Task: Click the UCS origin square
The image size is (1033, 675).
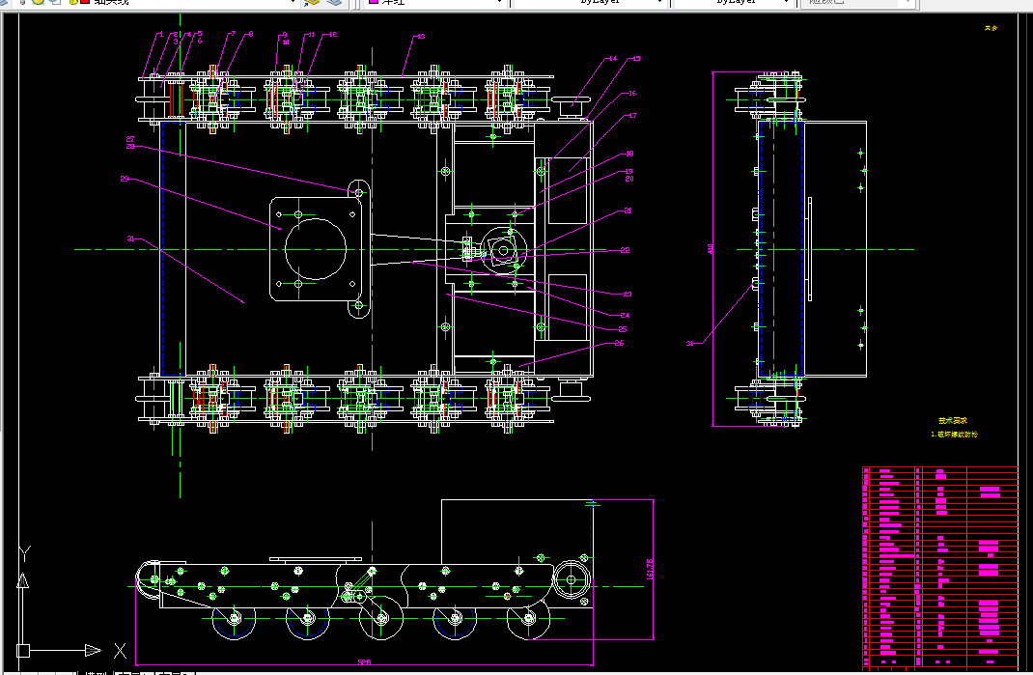Action: pyautogui.click(x=23, y=651)
